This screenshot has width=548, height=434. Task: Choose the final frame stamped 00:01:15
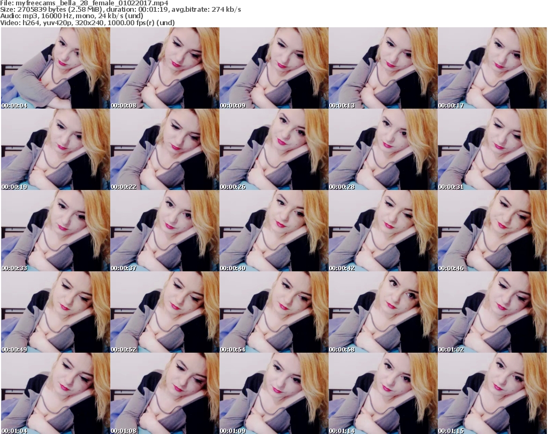[x=492, y=393]
